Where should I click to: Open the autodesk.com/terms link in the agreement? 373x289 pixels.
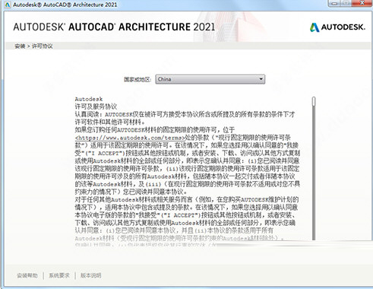click(x=130, y=138)
